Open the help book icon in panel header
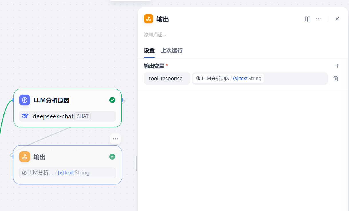The width and height of the screenshot is (349, 211). coord(307,19)
